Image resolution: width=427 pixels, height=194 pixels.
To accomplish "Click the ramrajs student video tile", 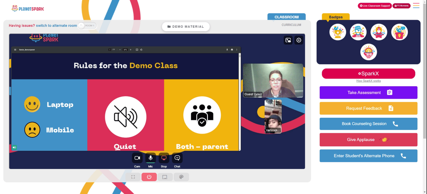I will (x=273, y=116).
